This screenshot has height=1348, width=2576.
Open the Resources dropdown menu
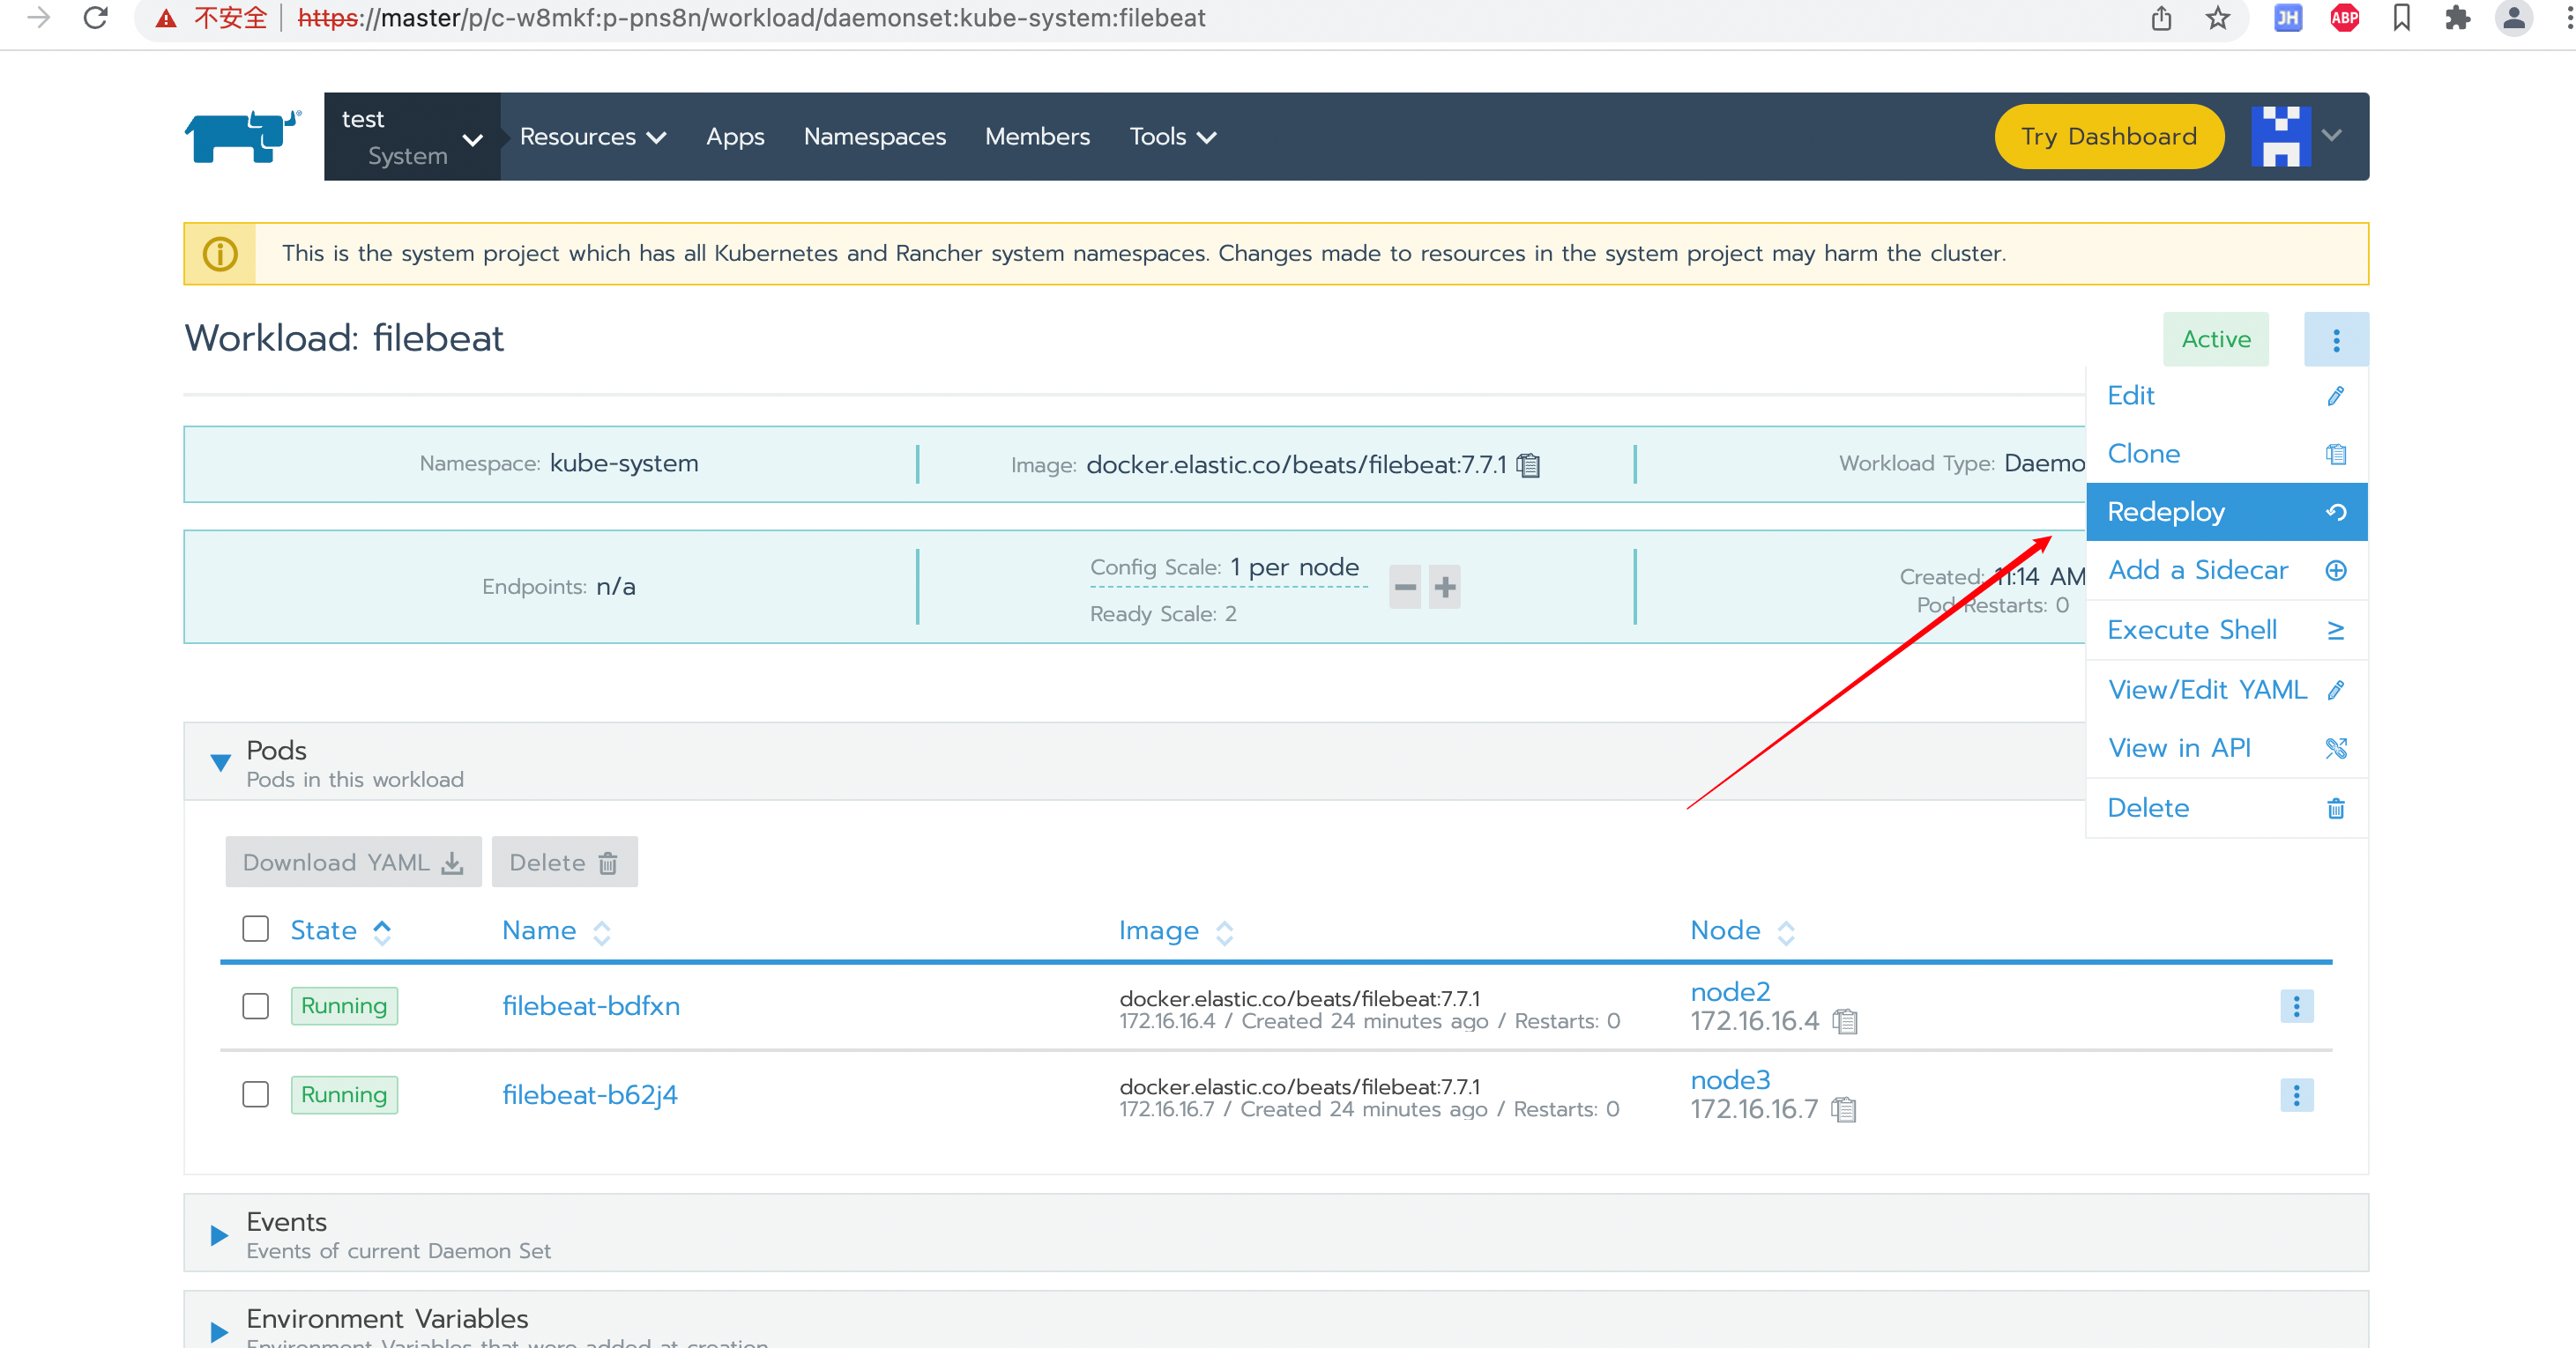[x=593, y=137]
